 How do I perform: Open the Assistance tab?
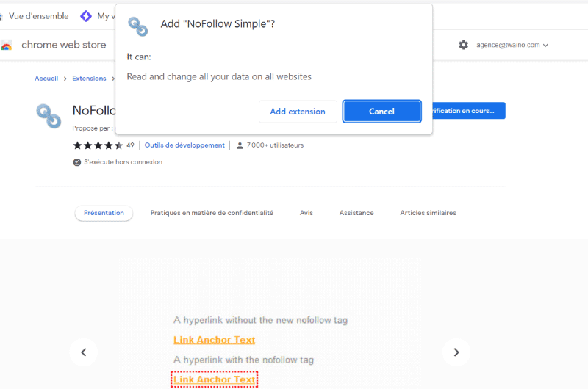pyautogui.click(x=356, y=213)
